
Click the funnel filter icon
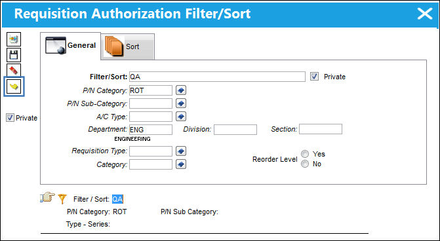pyautogui.click(x=62, y=198)
